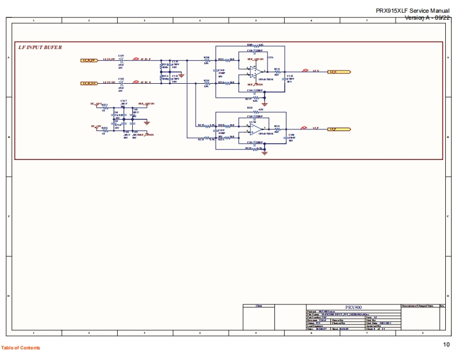Image resolution: width=458 pixels, height=354 pixels.
Task: Click the R222 resistor near DC_+15V
Action: pyautogui.click(x=105, y=108)
